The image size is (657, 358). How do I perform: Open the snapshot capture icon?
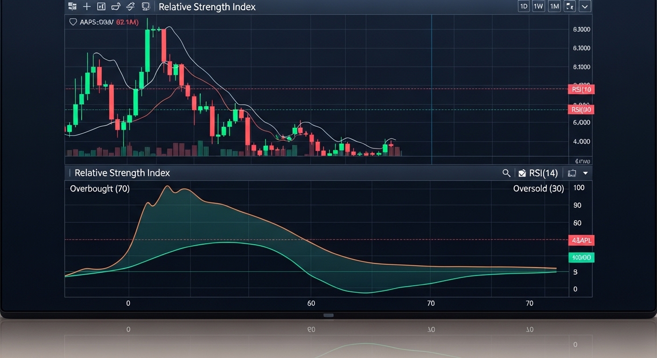click(x=145, y=7)
